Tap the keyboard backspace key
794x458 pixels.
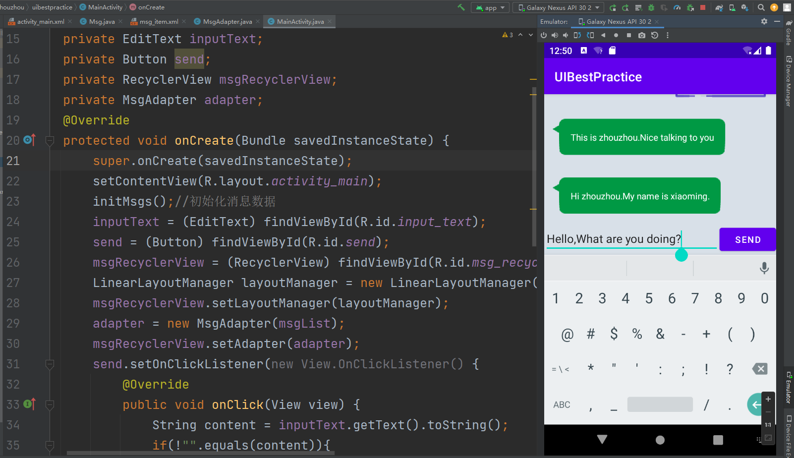[759, 369]
